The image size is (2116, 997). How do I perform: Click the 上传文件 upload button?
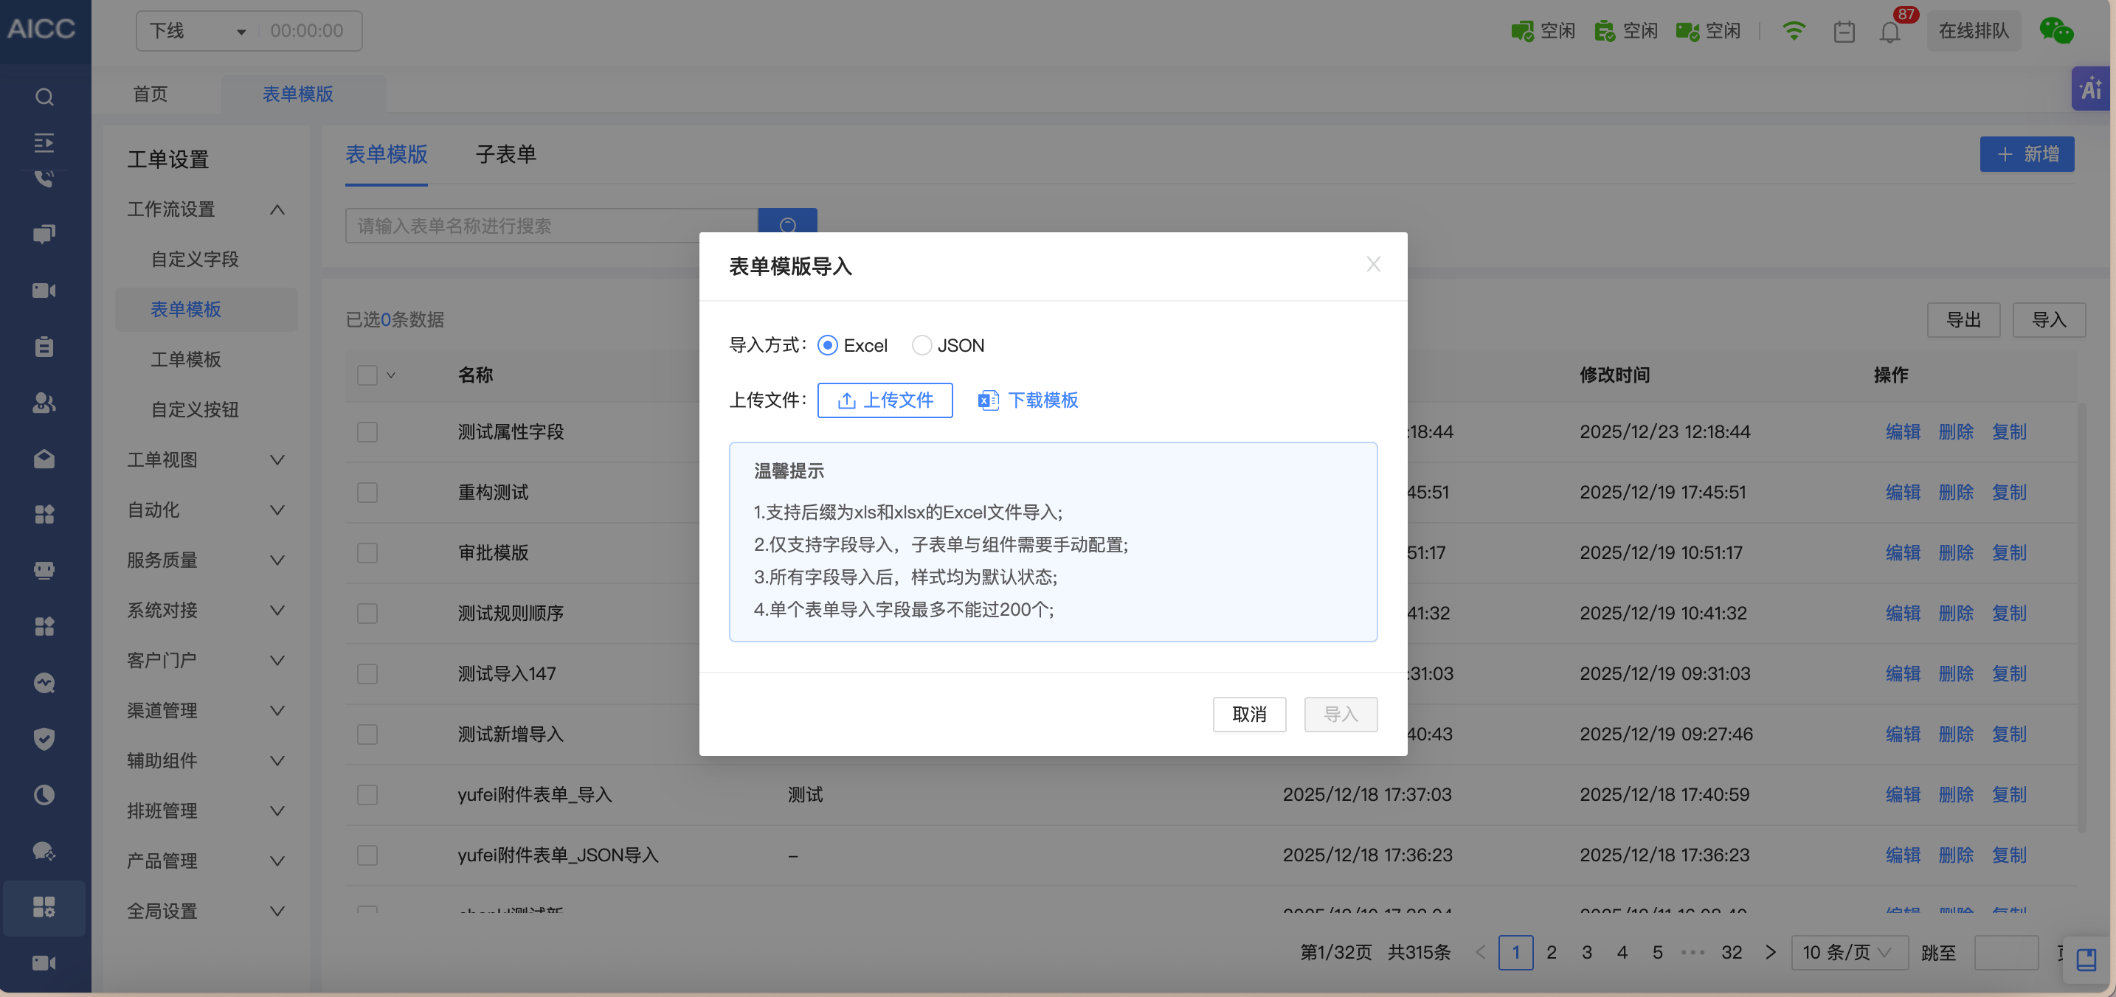pyautogui.click(x=885, y=400)
